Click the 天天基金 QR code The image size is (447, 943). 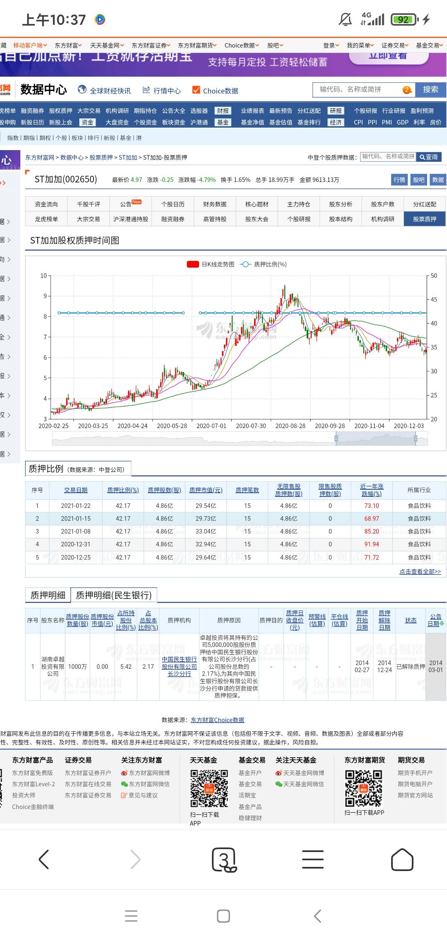pyautogui.click(x=209, y=788)
